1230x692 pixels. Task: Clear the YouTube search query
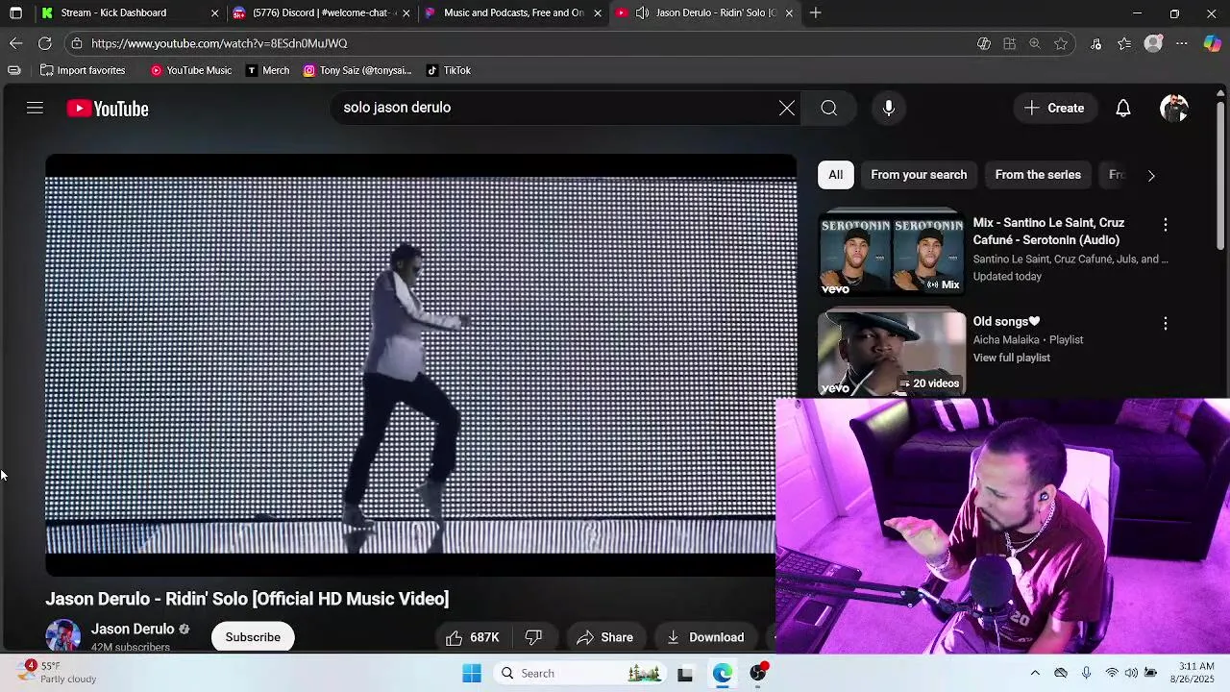[786, 108]
